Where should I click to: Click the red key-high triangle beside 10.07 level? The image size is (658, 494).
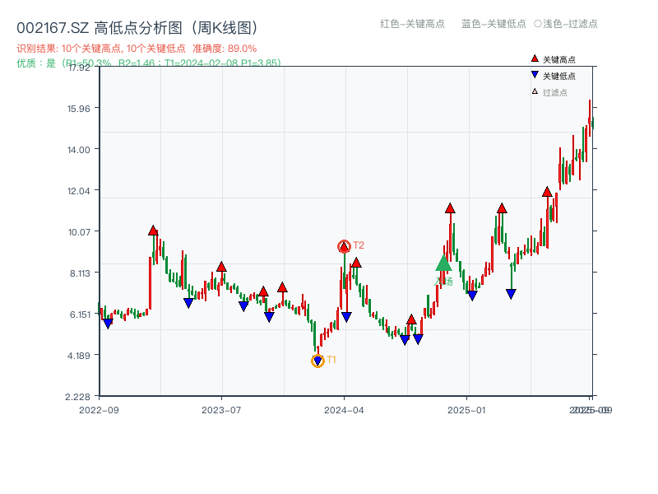(x=153, y=231)
